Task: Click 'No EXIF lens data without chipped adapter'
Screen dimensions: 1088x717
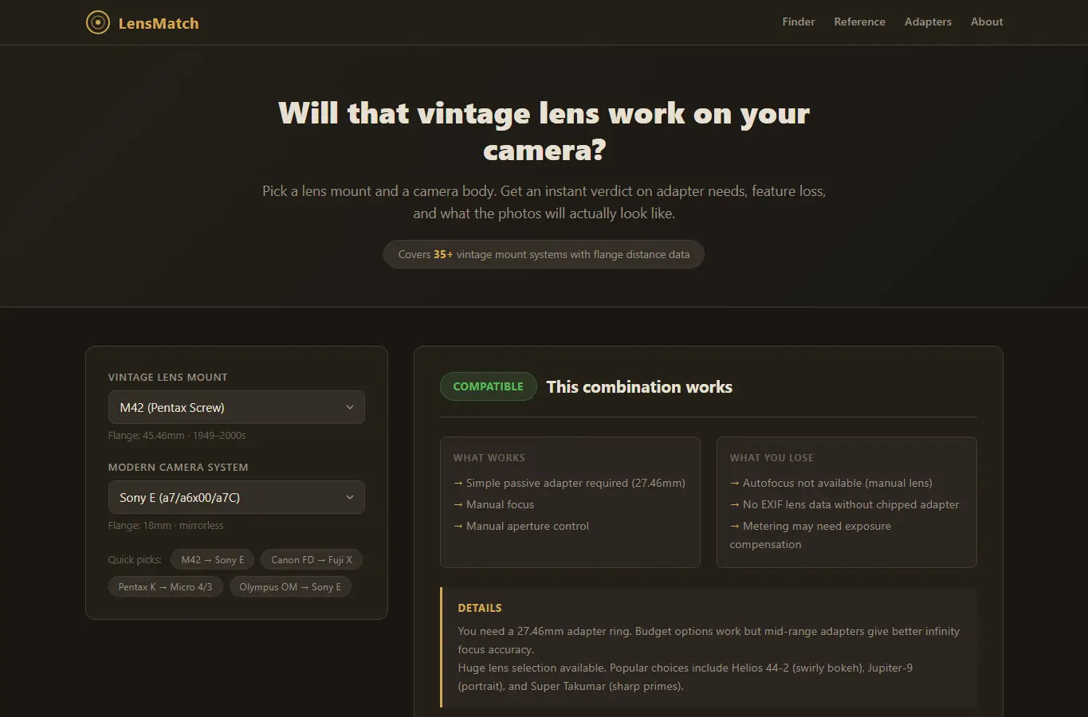Action: coord(844,504)
